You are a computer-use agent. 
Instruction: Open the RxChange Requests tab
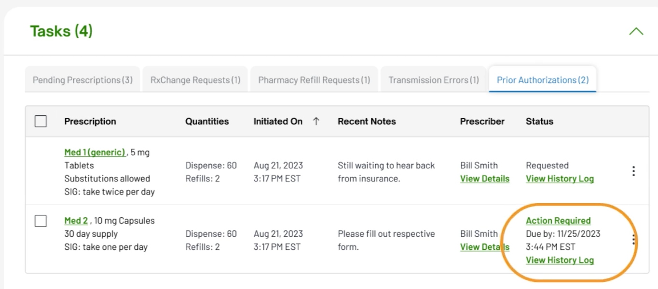[x=195, y=80]
